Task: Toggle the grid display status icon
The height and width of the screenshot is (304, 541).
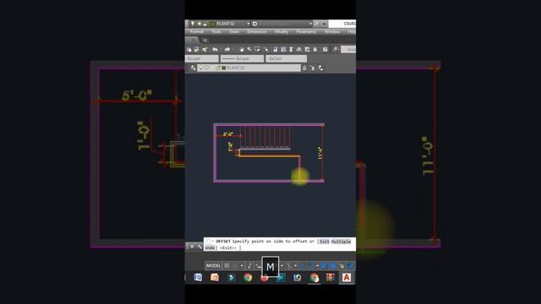Action: coord(227,266)
